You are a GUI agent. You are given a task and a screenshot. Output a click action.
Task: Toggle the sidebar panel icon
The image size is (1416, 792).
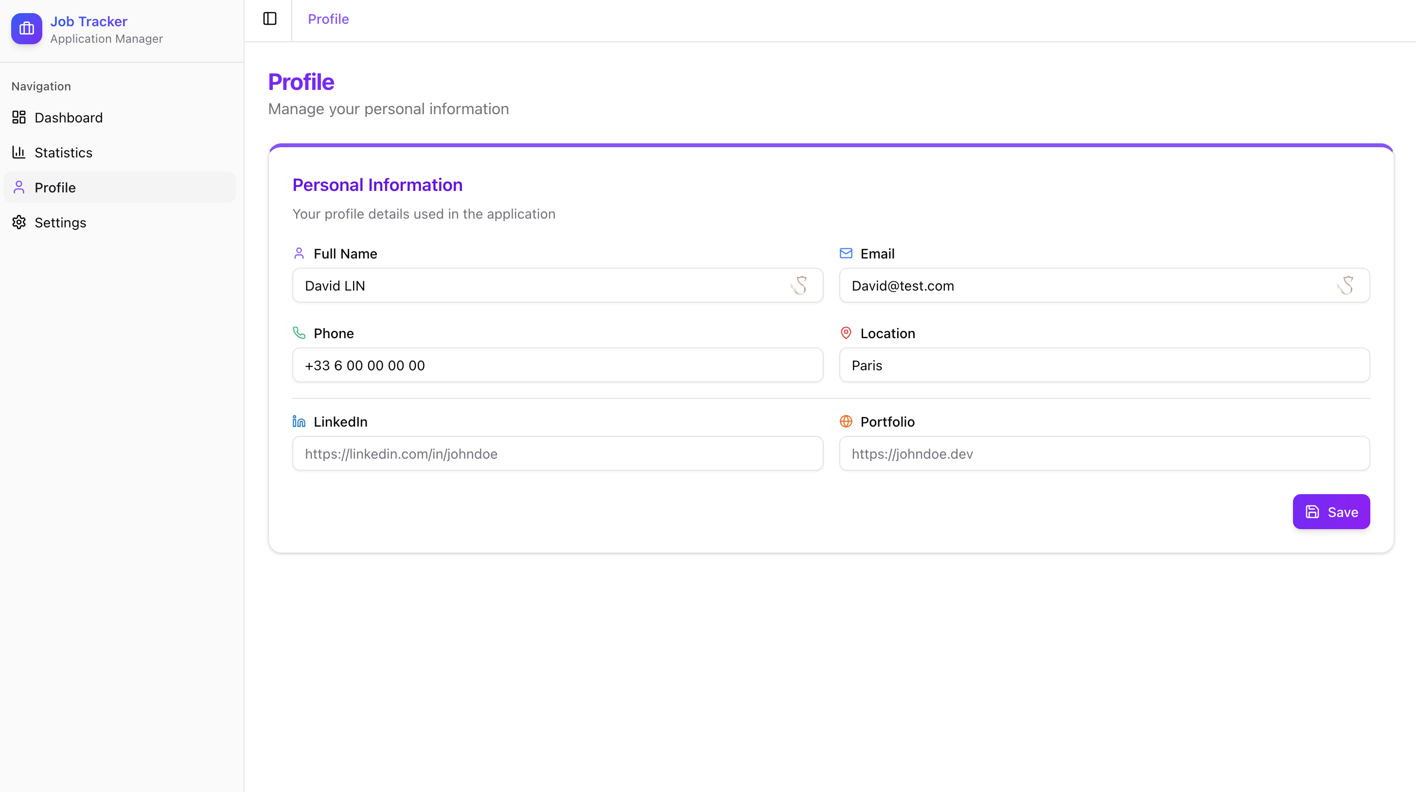(269, 18)
